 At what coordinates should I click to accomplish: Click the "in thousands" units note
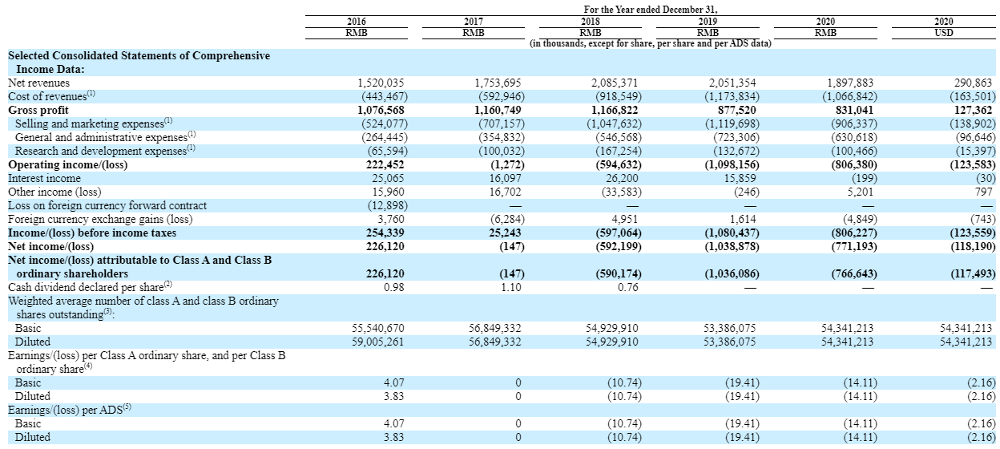point(650,43)
